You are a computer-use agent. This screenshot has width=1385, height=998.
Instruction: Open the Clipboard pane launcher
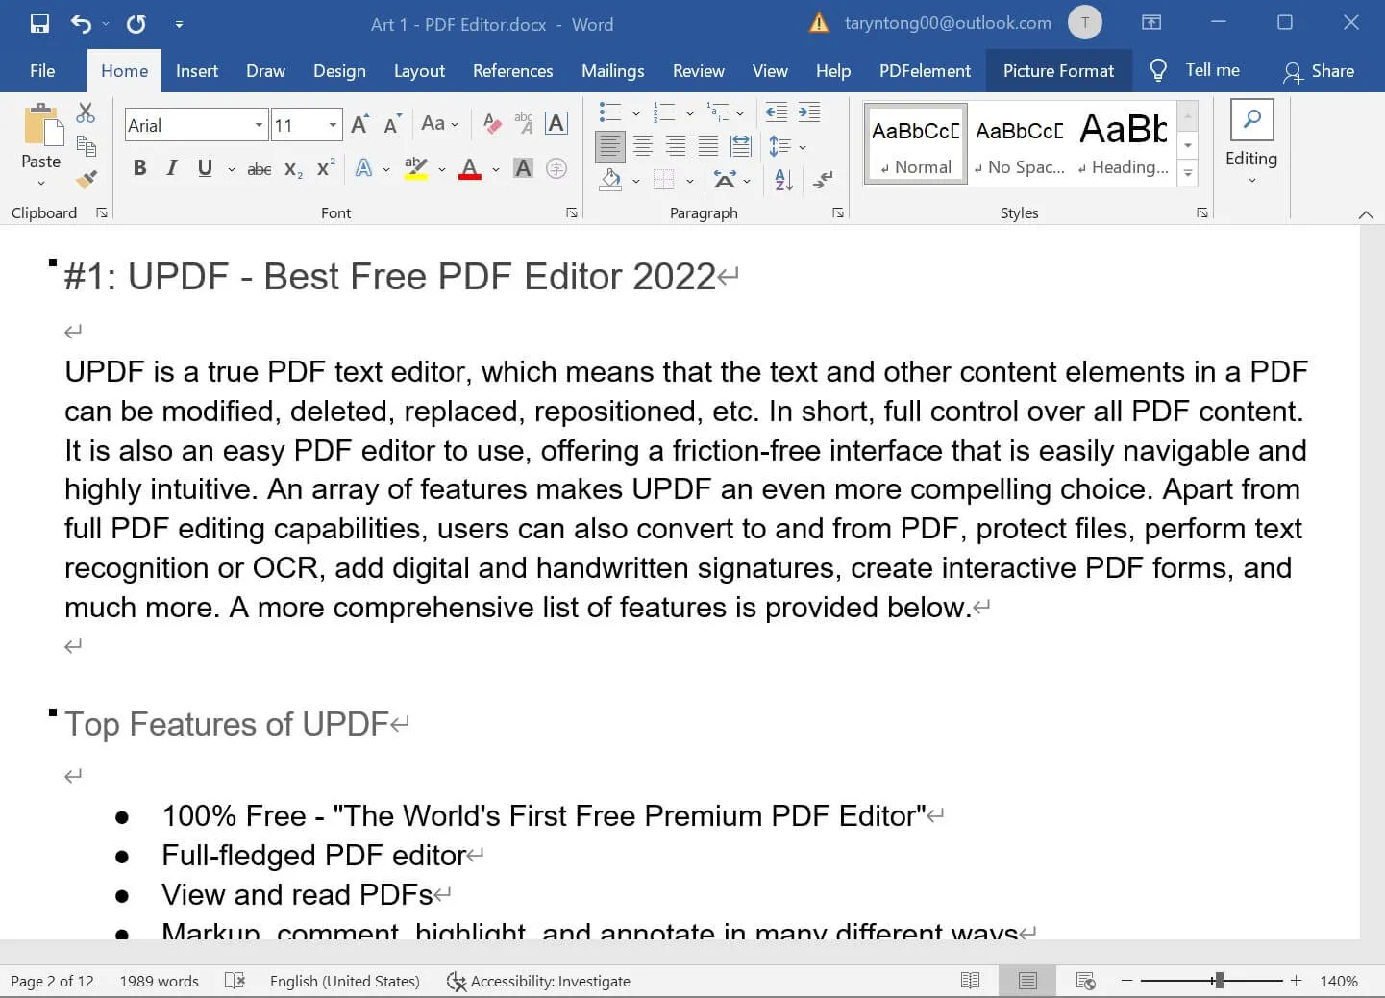[102, 212]
